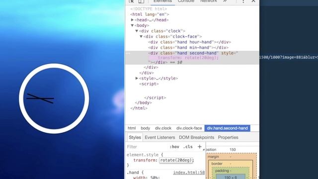
Task: Open the Properties tab
Action: tap(228, 137)
